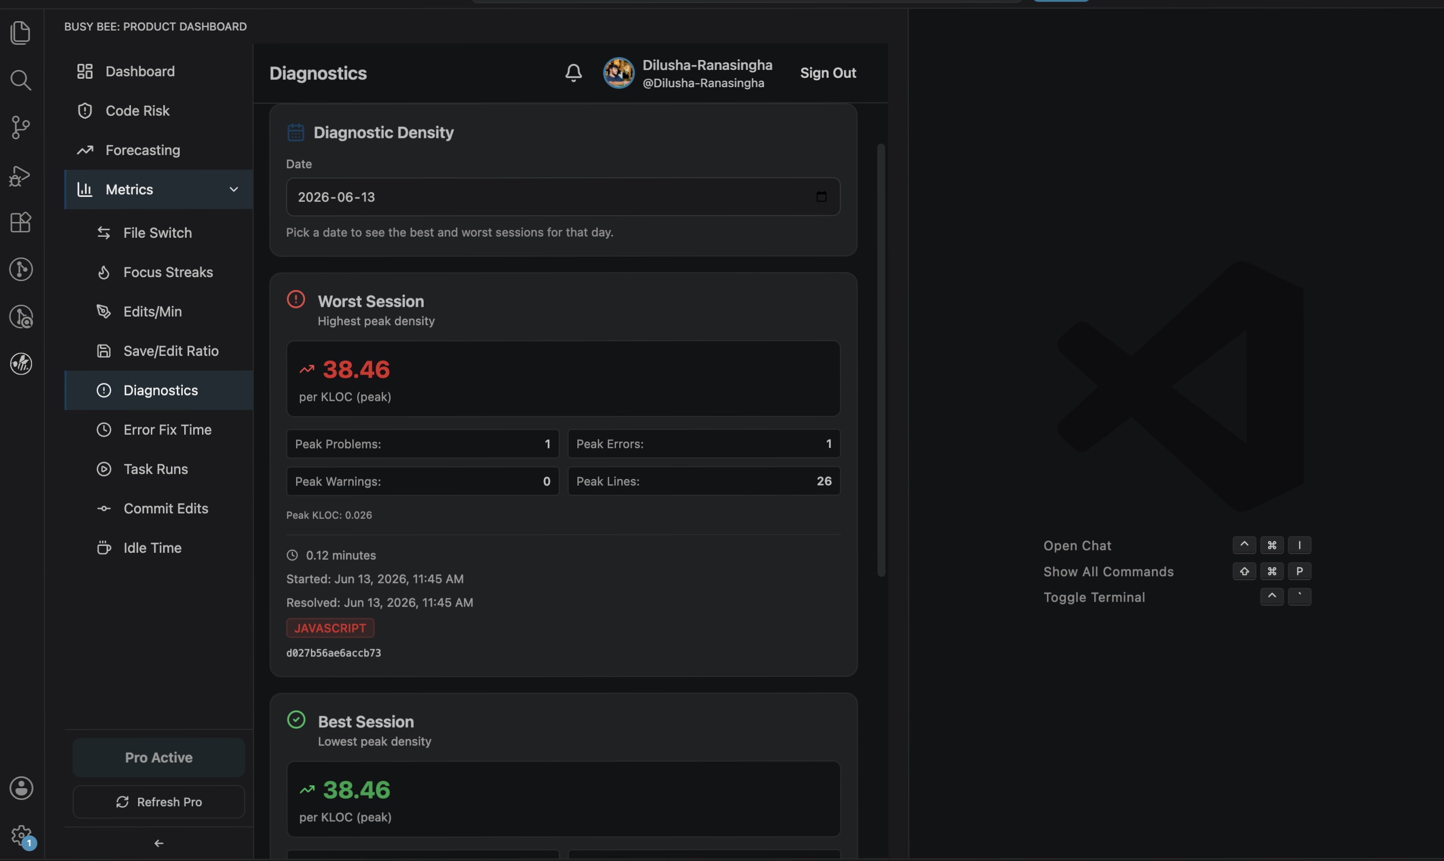
Task: Go to Dashboard in sidebar
Action: tap(158, 71)
